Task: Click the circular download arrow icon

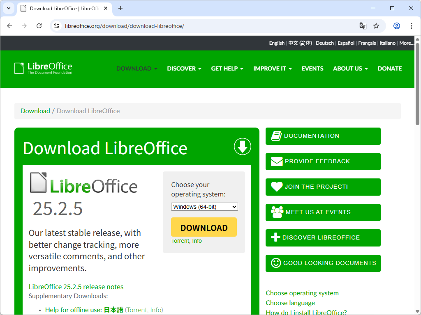Action: (242, 146)
